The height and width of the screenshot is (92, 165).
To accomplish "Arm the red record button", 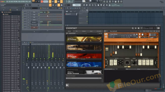I will (x=42, y=1).
